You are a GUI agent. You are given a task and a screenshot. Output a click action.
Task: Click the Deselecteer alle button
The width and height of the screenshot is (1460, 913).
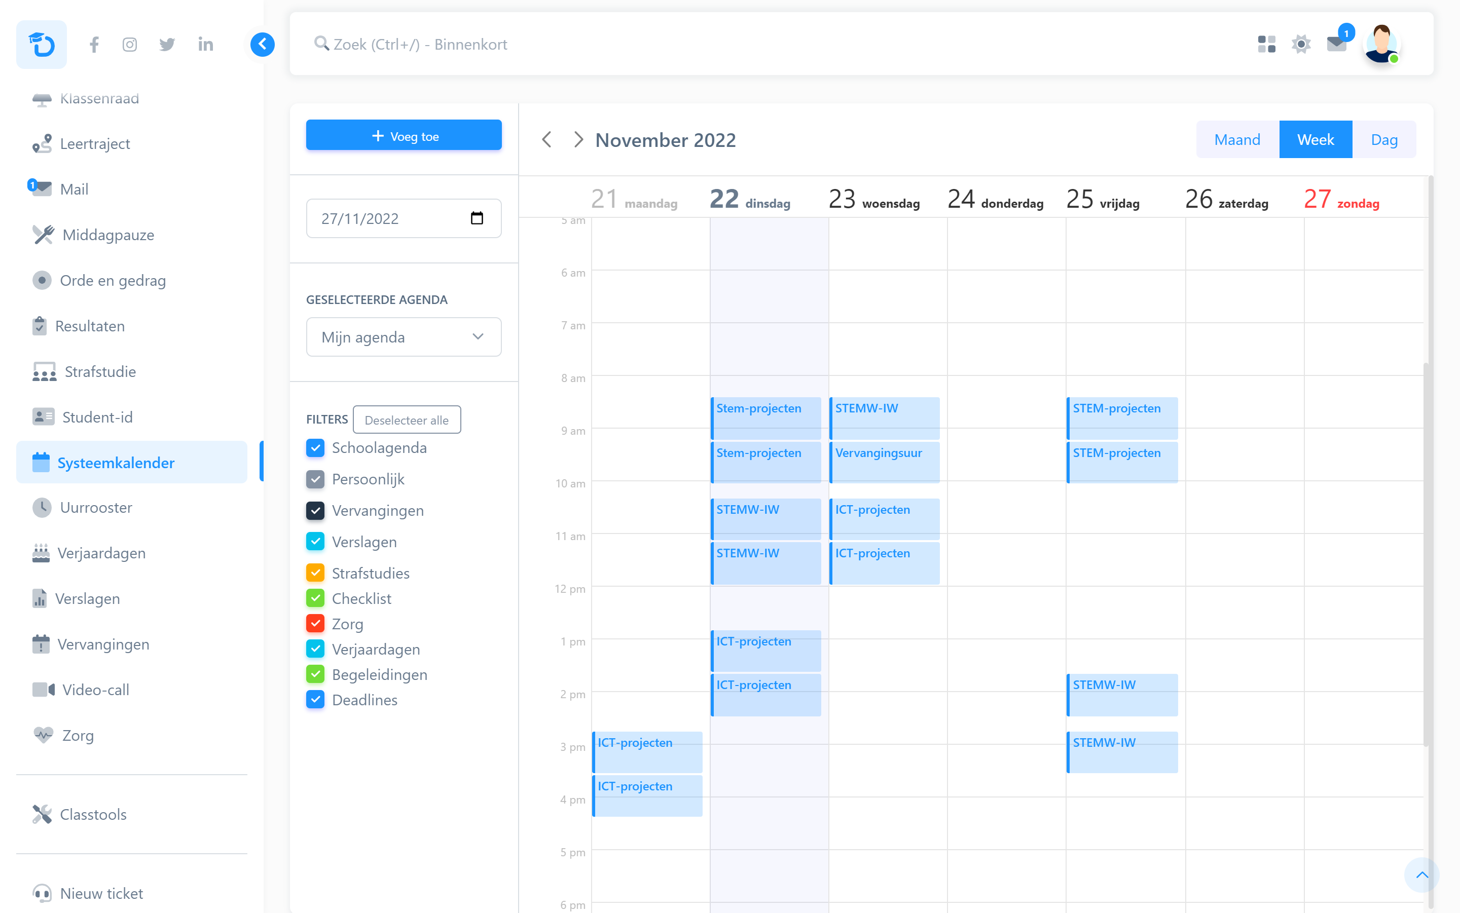pos(407,420)
